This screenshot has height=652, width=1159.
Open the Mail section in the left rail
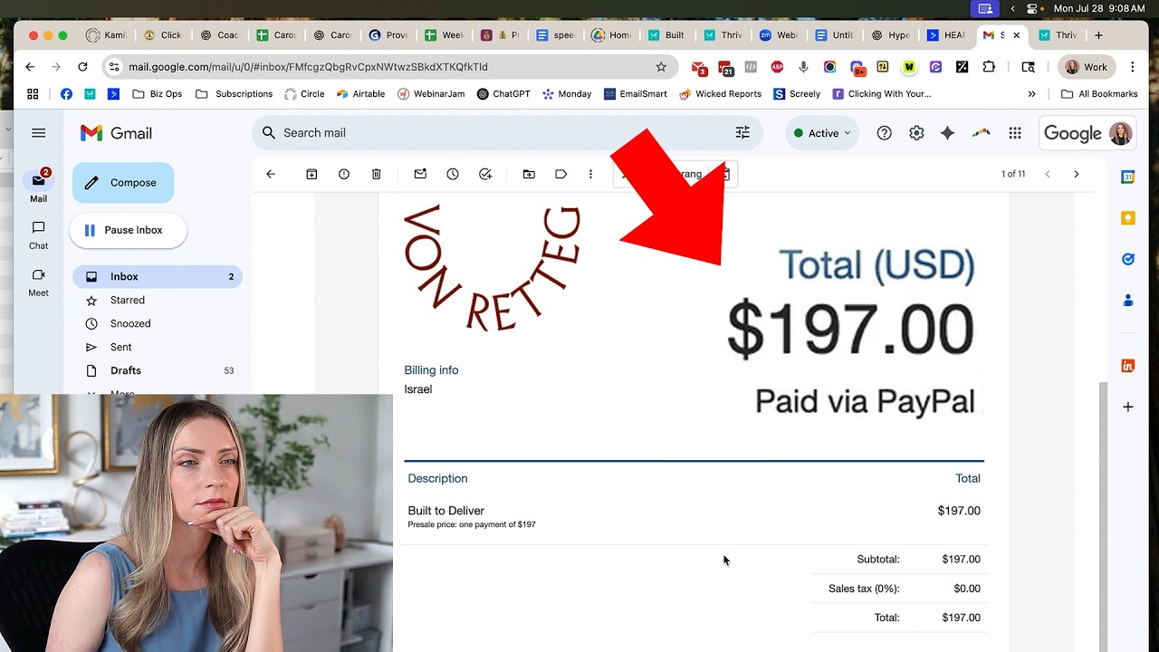38,186
